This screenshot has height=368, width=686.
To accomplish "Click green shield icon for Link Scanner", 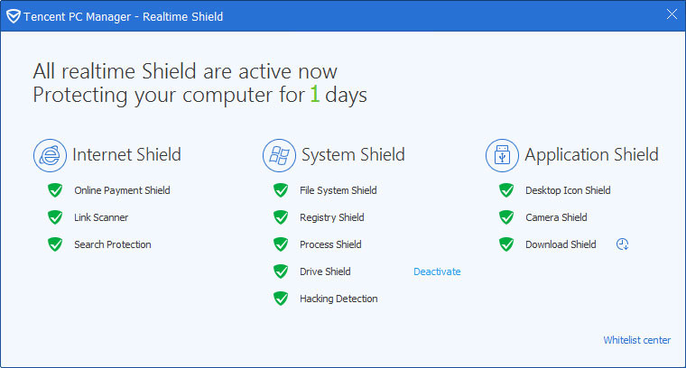I will click(x=55, y=217).
